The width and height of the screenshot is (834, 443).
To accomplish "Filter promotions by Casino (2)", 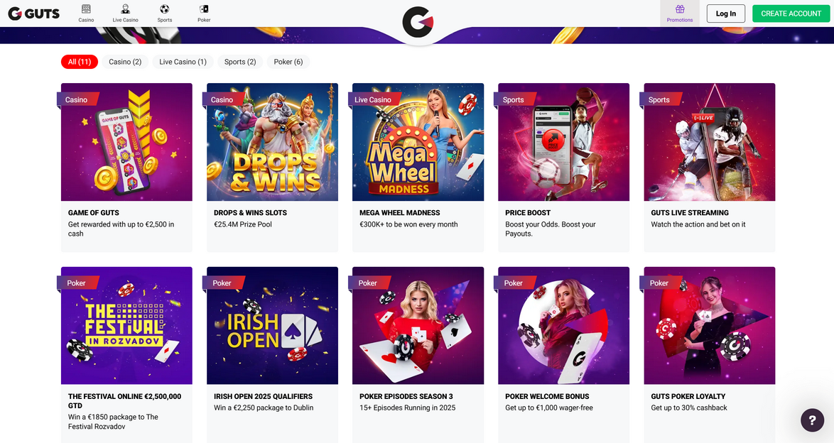I will (x=125, y=62).
